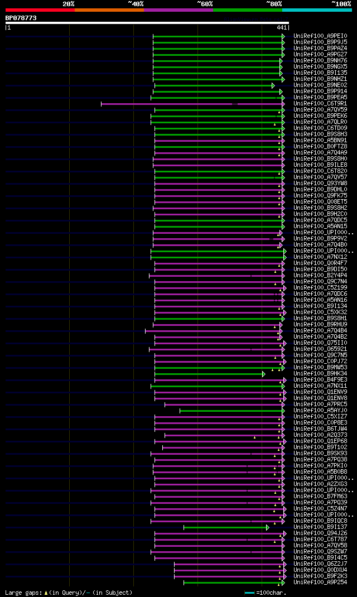Select hit UniRef100_B9PEA5
357x597 pixels.
(x=320, y=98)
